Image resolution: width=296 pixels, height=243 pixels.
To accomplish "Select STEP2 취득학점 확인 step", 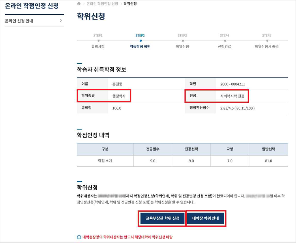I will (x=140, y=46).
